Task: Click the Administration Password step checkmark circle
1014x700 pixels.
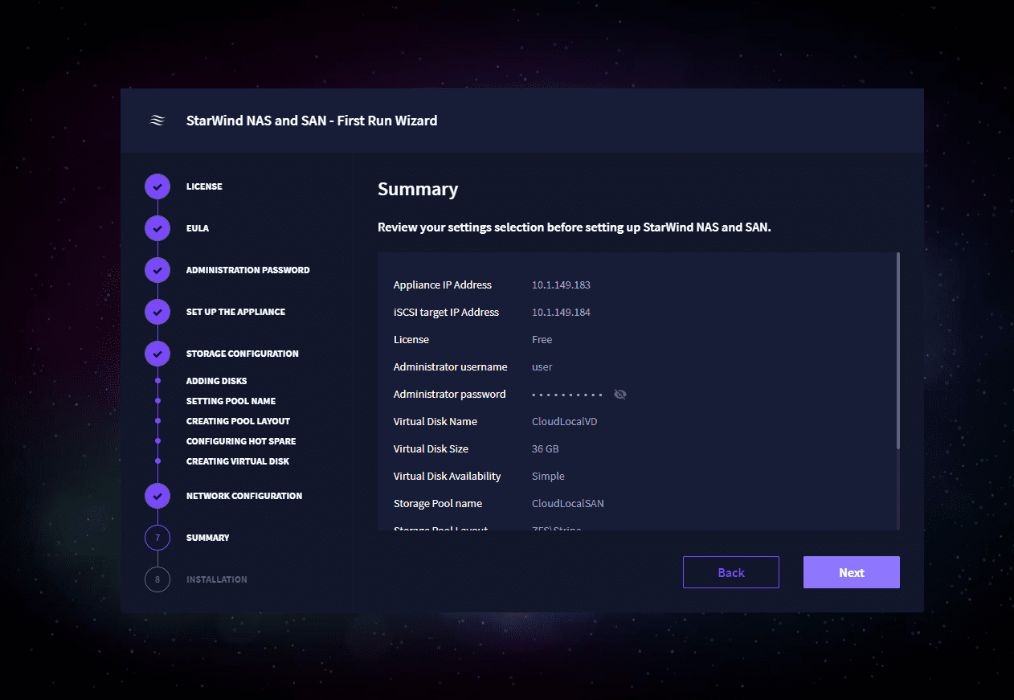Action: pos(157,270)
